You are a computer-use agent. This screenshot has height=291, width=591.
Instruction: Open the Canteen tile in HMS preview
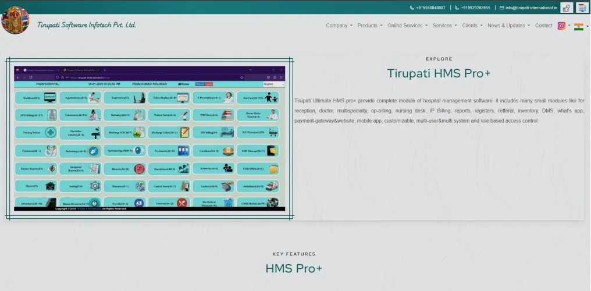(169, 203)
